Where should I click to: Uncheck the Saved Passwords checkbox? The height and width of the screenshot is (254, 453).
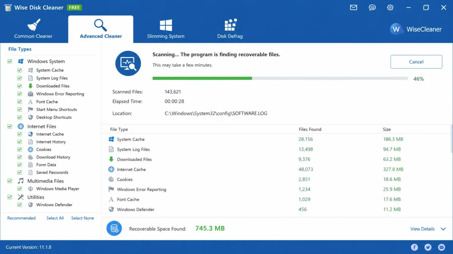tap(20, 172)
